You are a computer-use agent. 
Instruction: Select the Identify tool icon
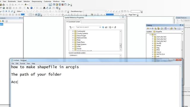point(31,8)
